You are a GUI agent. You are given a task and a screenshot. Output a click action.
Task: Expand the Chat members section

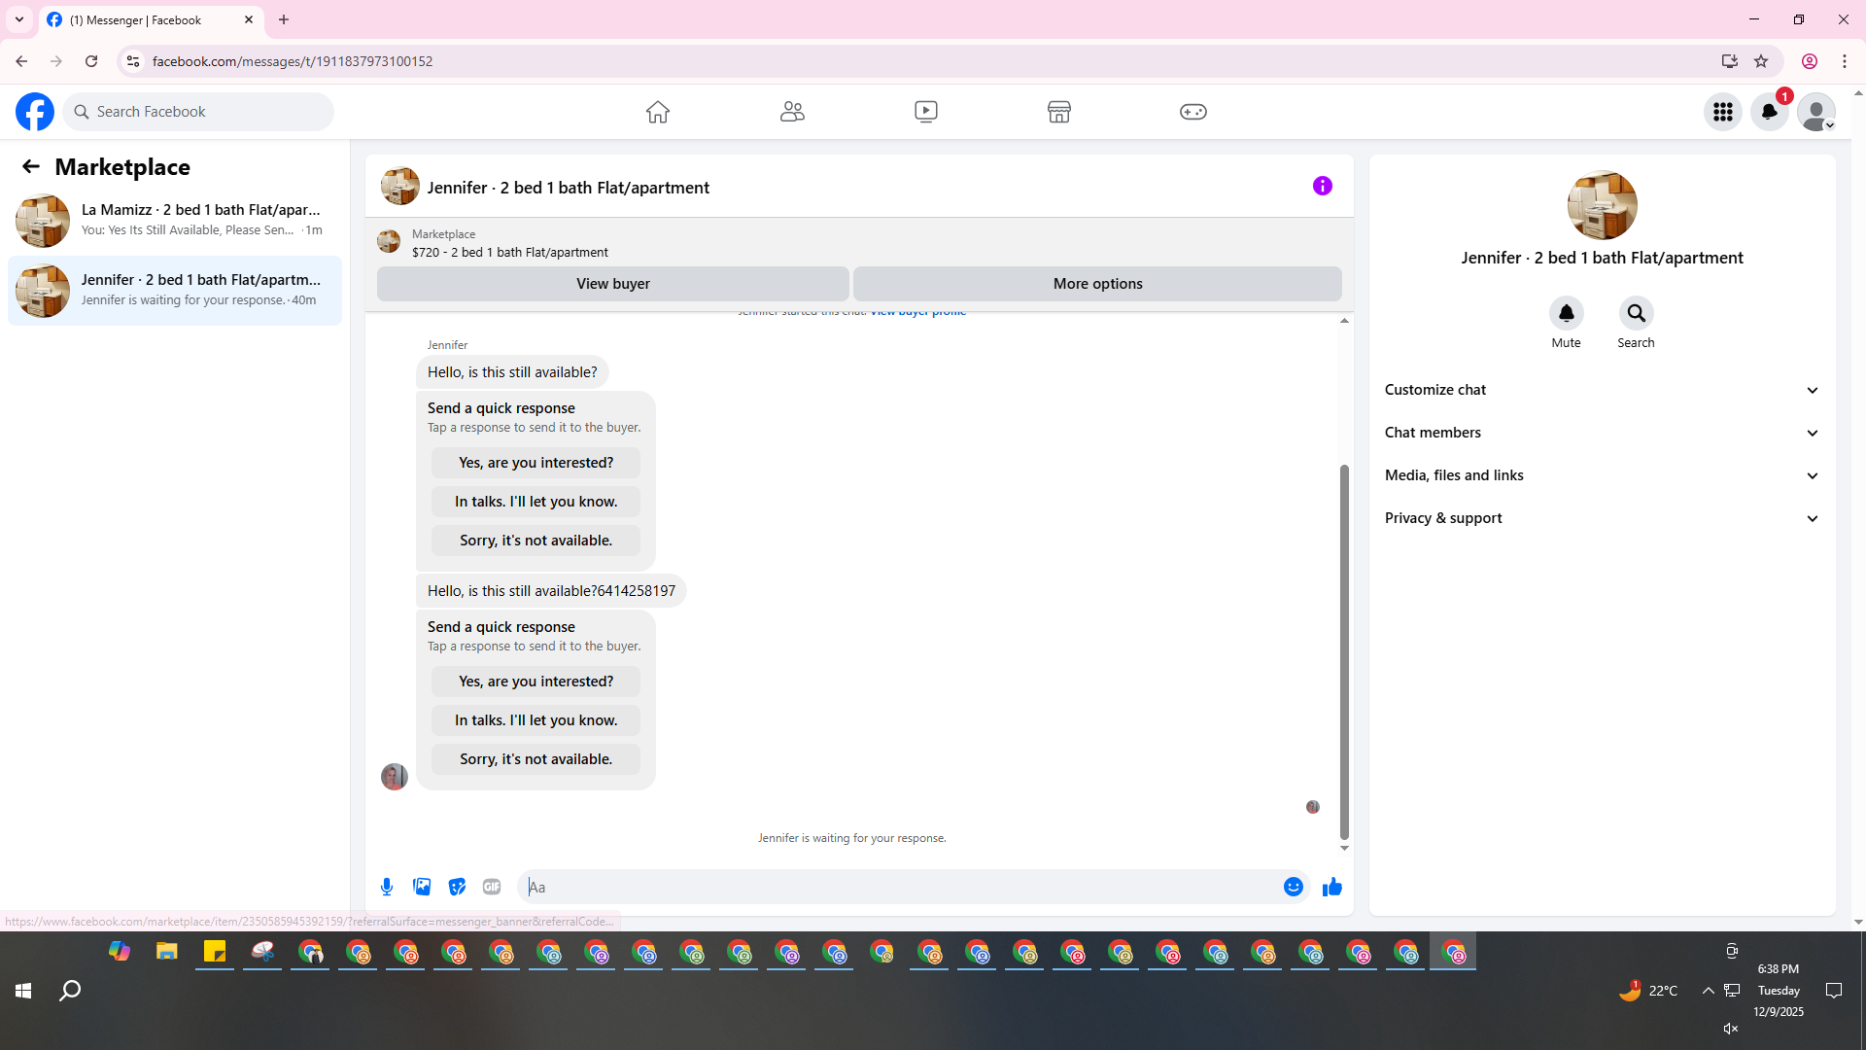pyautogui.click(x=1602, y=433)
